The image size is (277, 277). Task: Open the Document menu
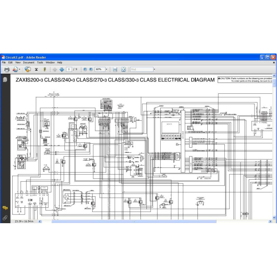point(28,63)
